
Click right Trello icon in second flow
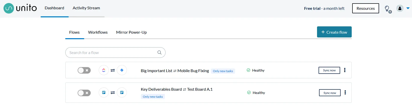pos(122,93)
